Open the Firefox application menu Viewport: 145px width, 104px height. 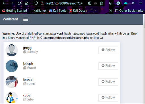click(x=140, y=3)
